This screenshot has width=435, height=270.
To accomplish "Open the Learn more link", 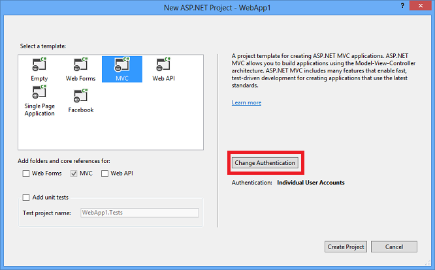I will (x=246, y=103).
